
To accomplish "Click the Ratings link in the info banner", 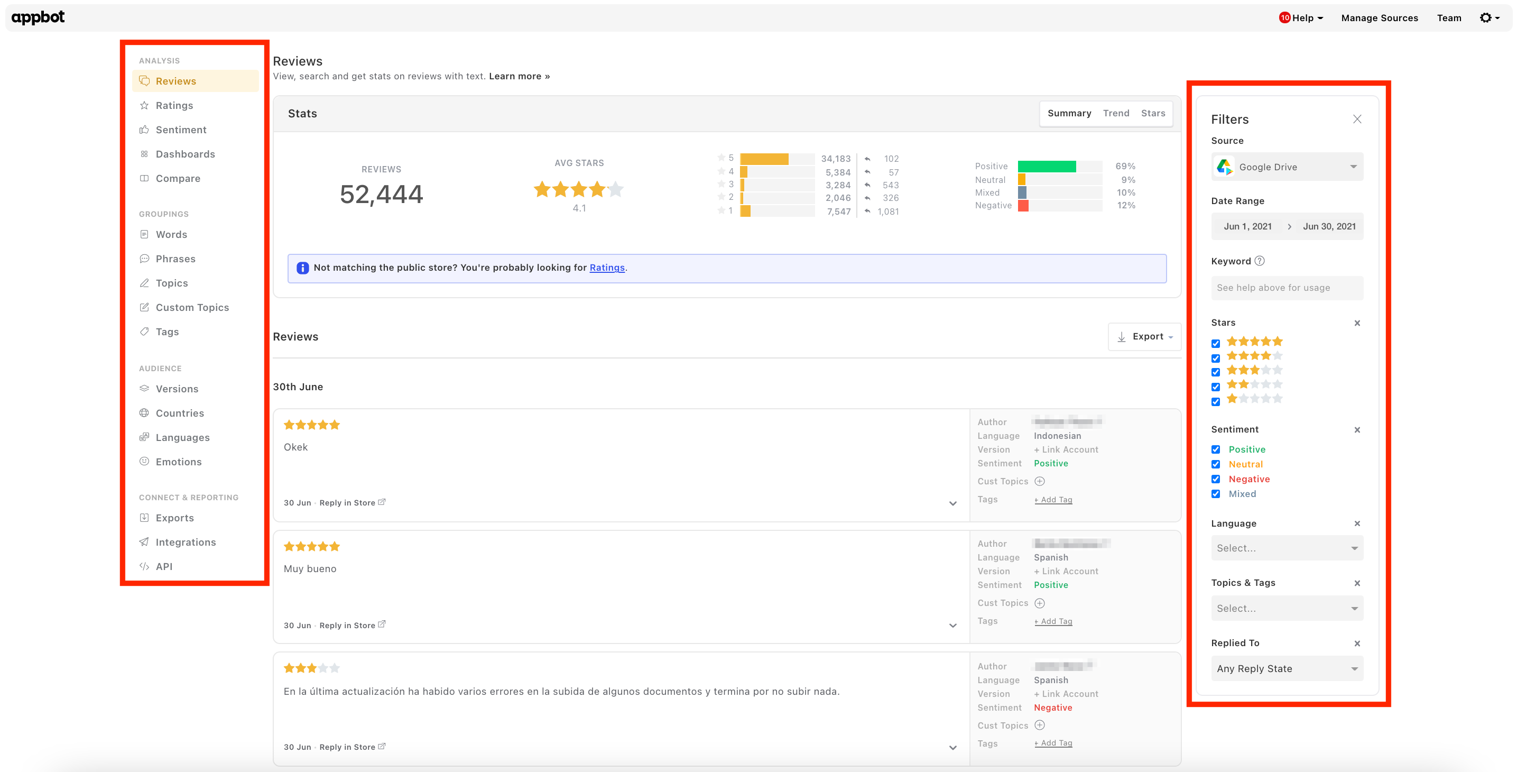I will coord(607,268).
